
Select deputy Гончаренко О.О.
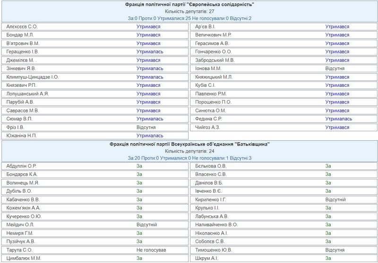click(x=214, y=51)
